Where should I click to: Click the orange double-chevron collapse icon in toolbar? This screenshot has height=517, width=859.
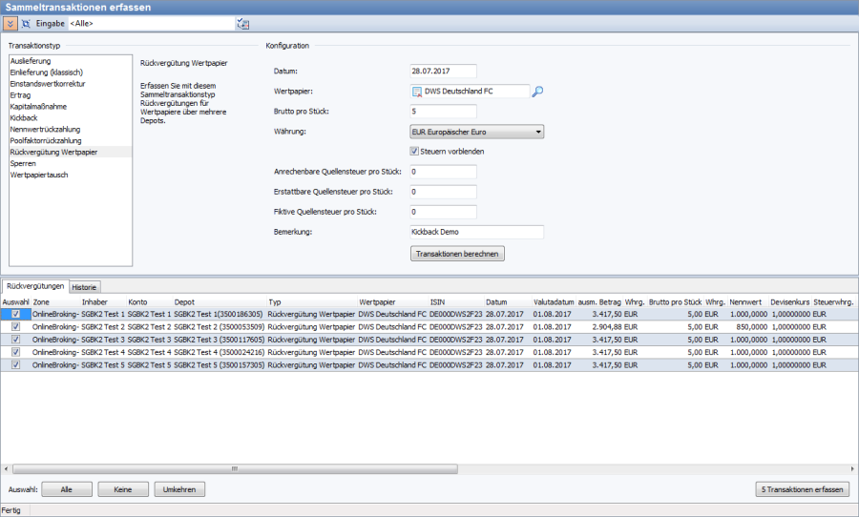coord(10,22)
